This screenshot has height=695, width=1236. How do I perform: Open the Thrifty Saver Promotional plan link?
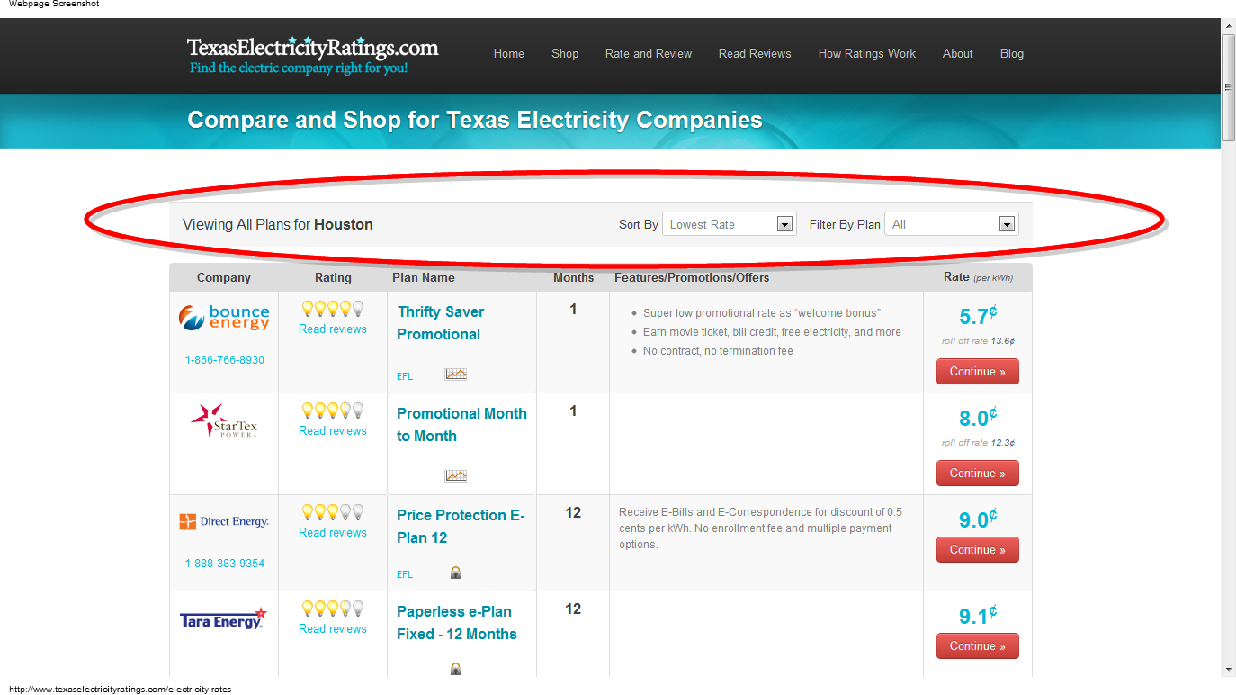441,323
